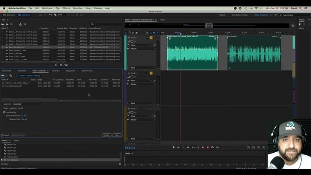This screenshot has width=311, height=175.
Task: Open the Video panel tab
Action: (16, 140)
